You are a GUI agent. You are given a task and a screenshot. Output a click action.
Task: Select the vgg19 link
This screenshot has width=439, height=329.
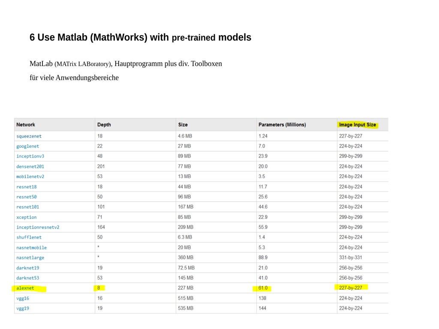[22, 308]
